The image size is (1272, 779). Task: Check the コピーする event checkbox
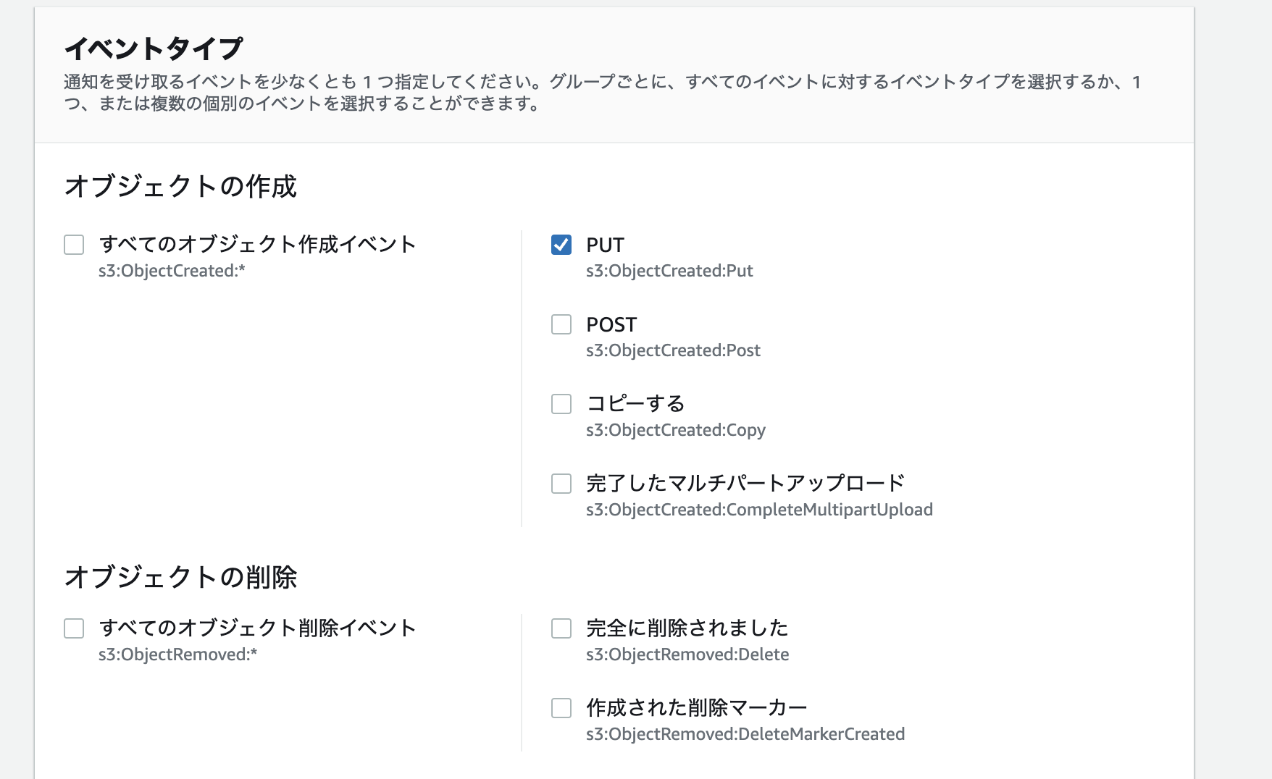[x=561, y=405]
